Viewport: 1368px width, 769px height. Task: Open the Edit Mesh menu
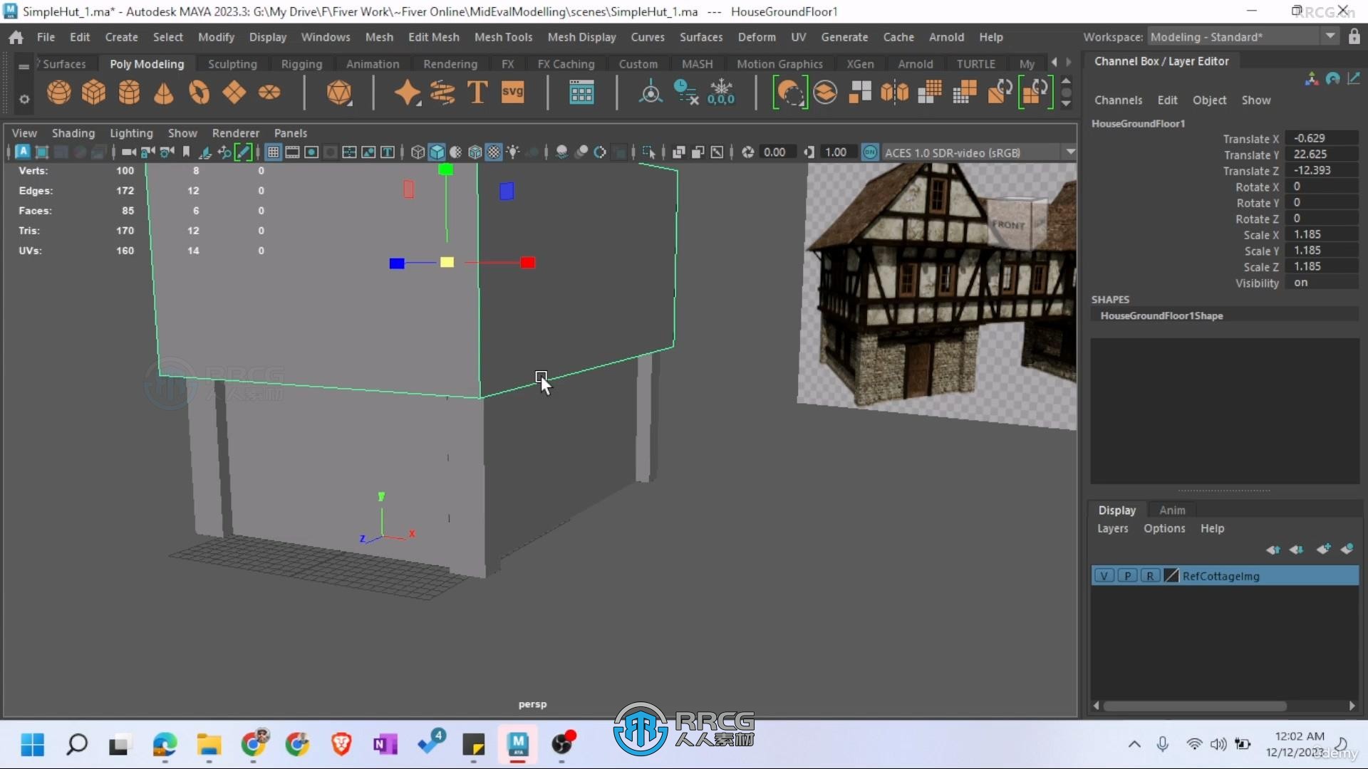433,36
